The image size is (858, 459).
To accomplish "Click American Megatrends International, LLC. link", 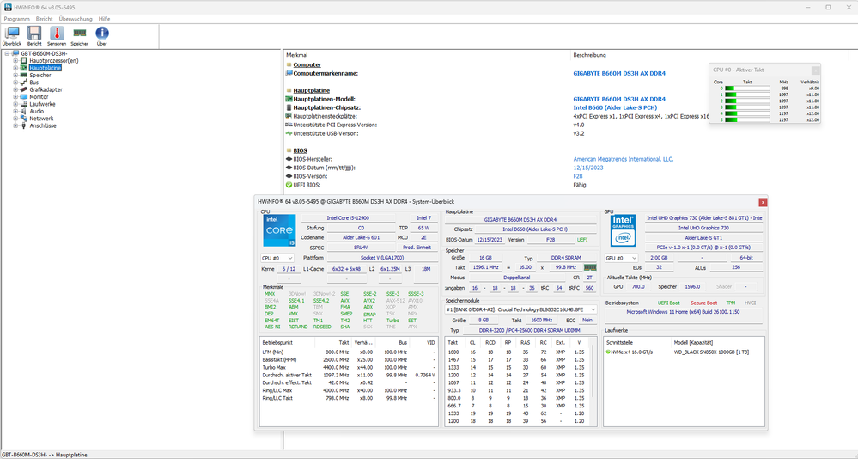I will 624,159.
